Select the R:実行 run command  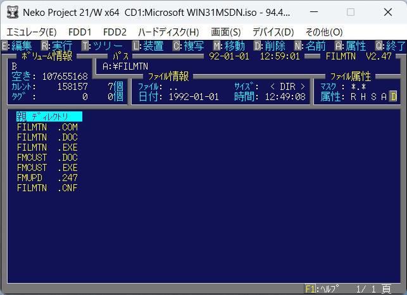(x=57, y=46)
